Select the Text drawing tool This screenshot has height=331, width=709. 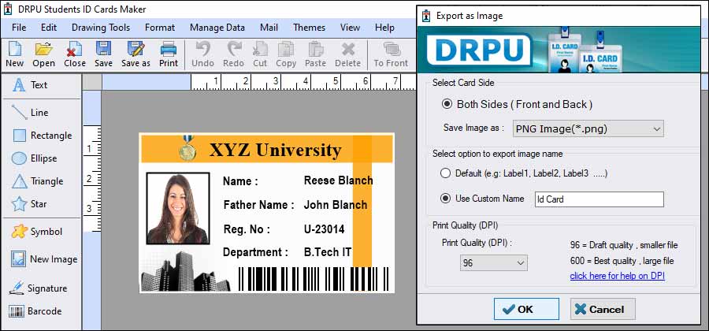(30, 85)
